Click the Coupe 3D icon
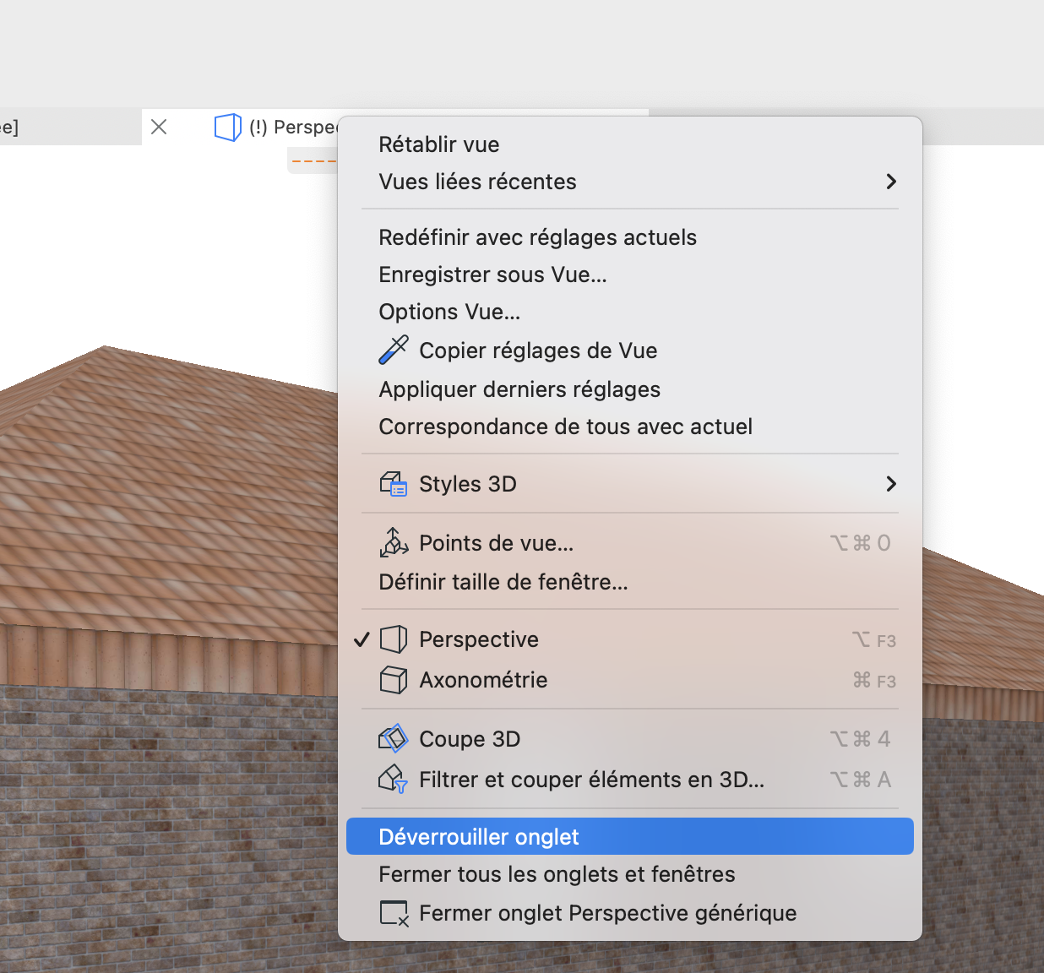This screenshot has width=1044, height=973. pyautogui.click(x=394, y=738)
